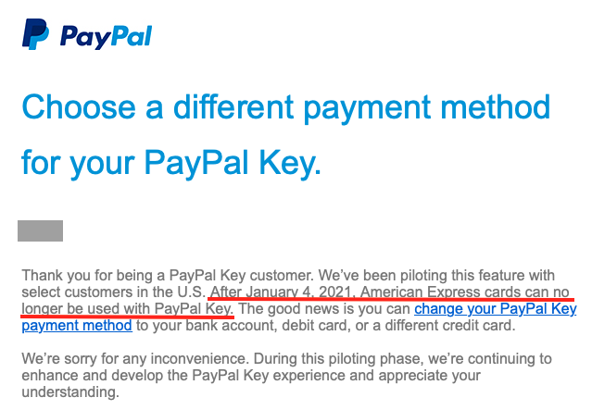Click "select customers in the U.S." text
Image resolution: width=592 pixels, height=410 pixels.
pyautogui.click(x=114, y=292)
